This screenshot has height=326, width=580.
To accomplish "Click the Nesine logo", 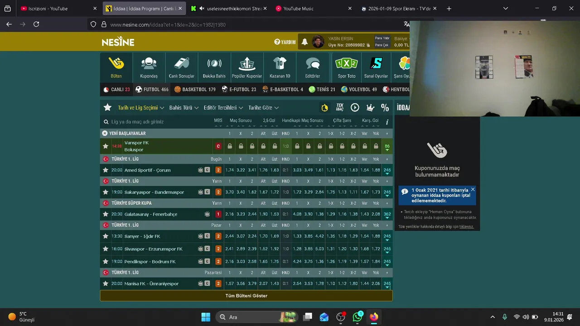I will coord(118,42).
